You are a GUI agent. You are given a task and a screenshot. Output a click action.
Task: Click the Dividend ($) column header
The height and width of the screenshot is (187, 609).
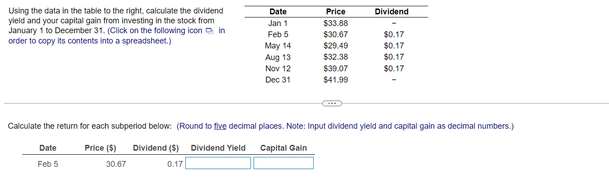tap(156, 148)
